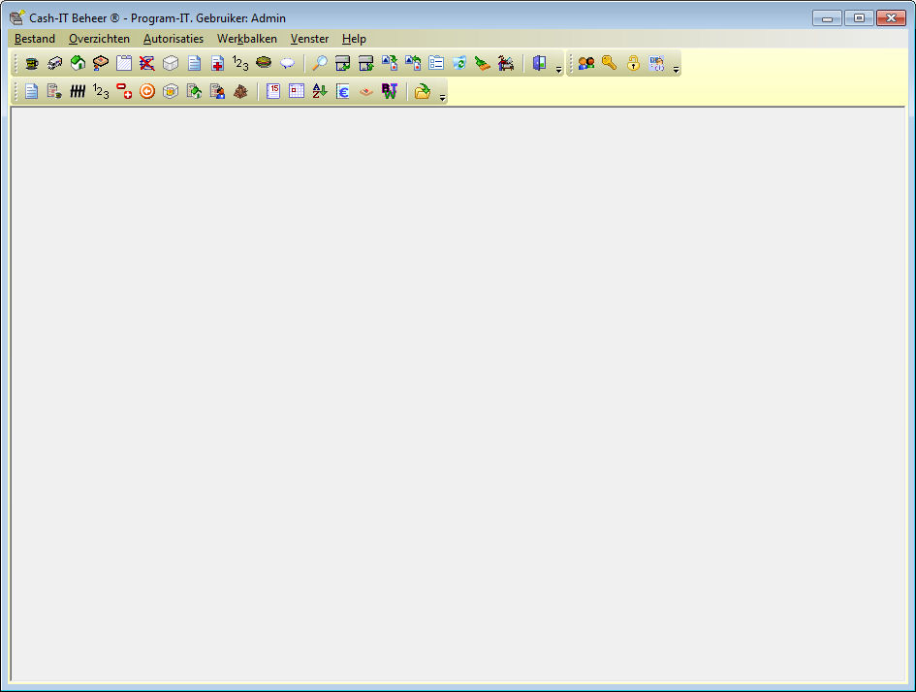The image size is (916, 692).
Task: Click the open padlock icon
Action: coord(633,63)
